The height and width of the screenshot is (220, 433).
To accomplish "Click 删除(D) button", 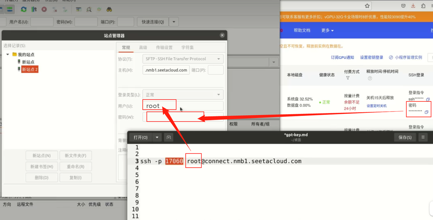I will click(x=42, y=177).
